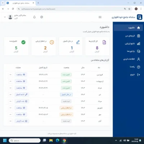Open the more options menu for خرداد row
Image resolution: width=144 pixels, height=144 pixels.
(x=10, y=88)
